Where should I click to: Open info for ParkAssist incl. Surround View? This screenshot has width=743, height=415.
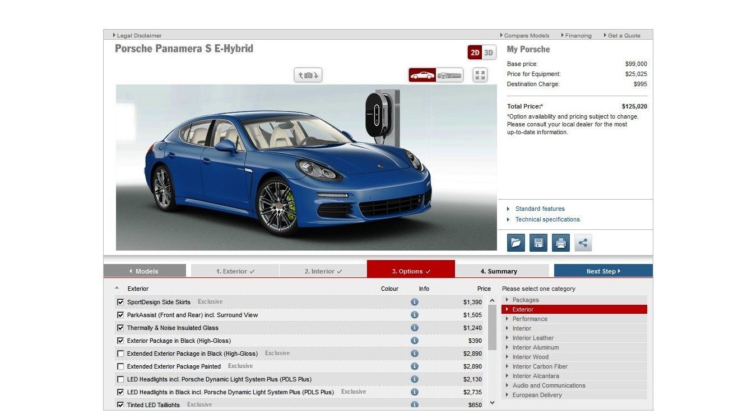(x=415, y=315)
